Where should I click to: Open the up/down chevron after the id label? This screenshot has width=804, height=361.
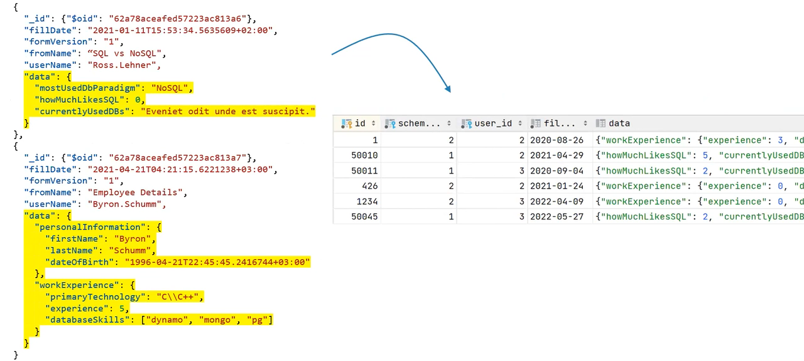pyautogui.click(x=373, y=123)
